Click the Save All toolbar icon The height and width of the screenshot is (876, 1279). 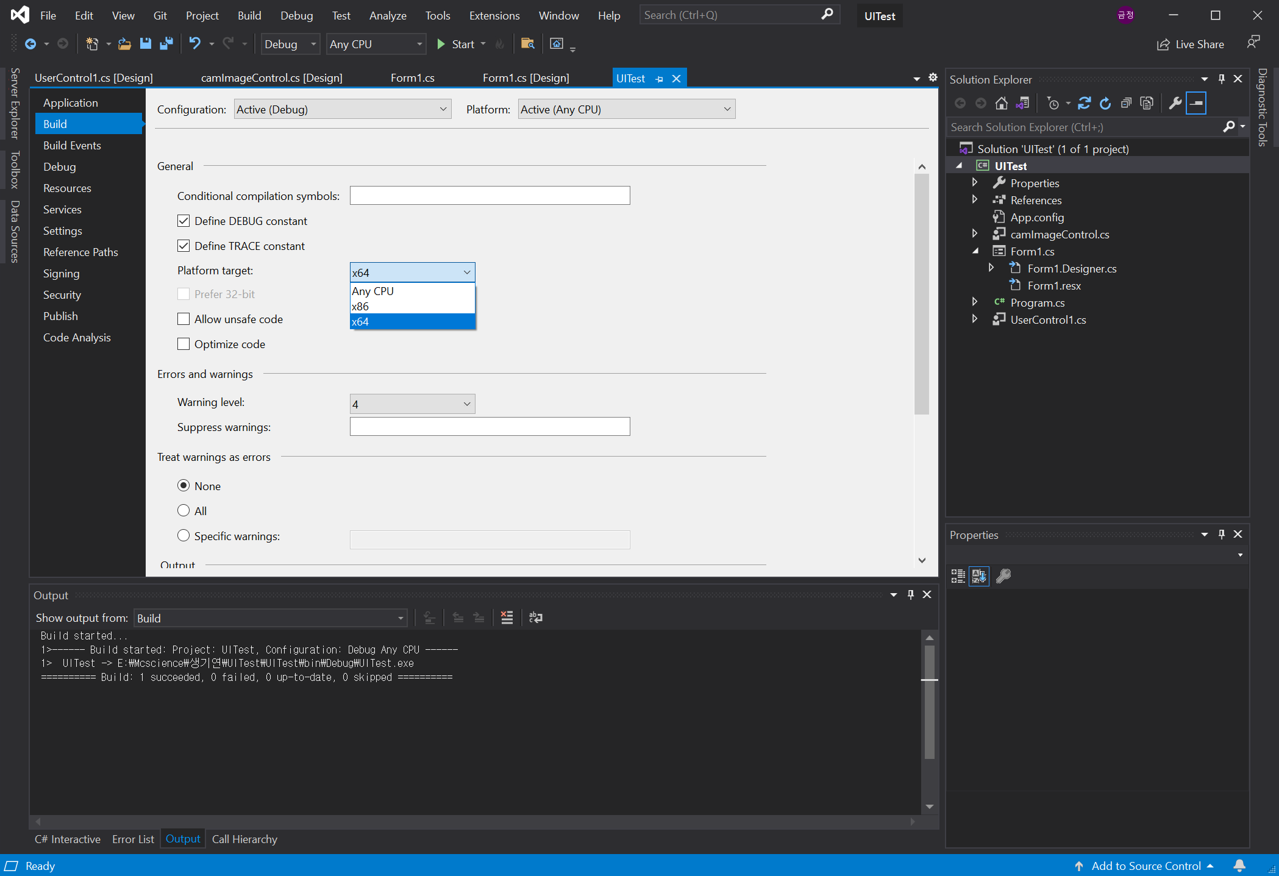pyautogui.click(x=166, y=44)
